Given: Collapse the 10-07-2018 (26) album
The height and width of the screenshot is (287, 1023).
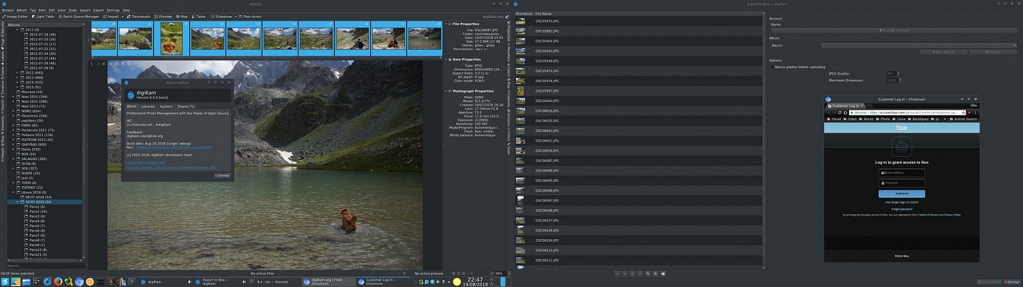Looking at the screenshot, I should coord(18,202).
